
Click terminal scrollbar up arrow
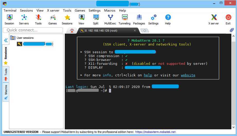tap(233, 36)
